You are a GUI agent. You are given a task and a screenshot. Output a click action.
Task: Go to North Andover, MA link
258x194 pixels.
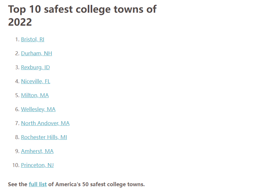coord(45,123)
